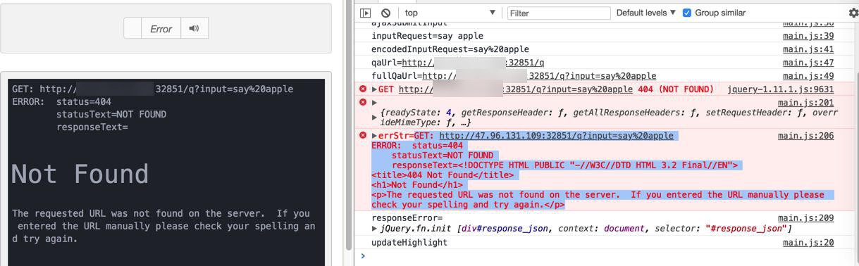
Task: Click the blank box left of the Error label
Action: pyautogui.click(x=133, y=28)
